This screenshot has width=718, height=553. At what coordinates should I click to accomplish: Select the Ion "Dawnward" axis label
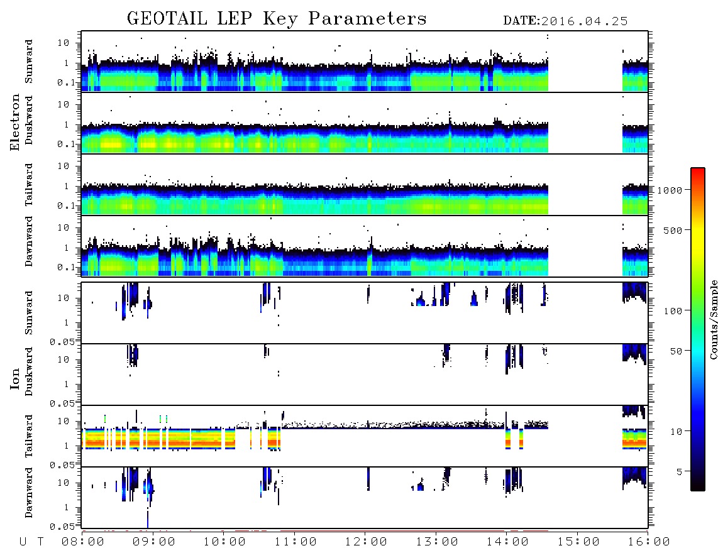29,492
